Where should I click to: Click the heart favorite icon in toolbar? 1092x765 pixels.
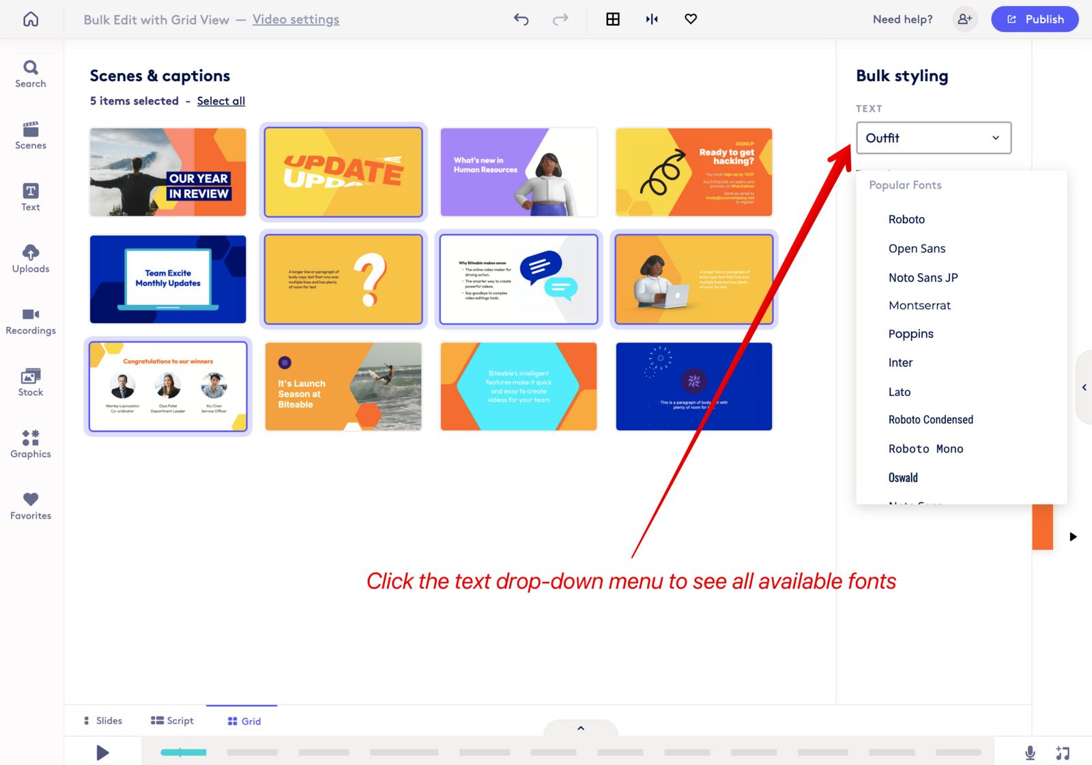pyautogui.click(x=691, y=19)
